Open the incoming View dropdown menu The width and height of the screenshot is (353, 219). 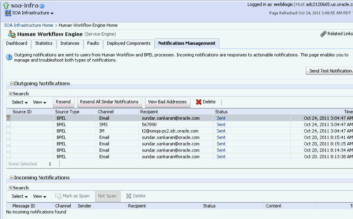[39, 196]
